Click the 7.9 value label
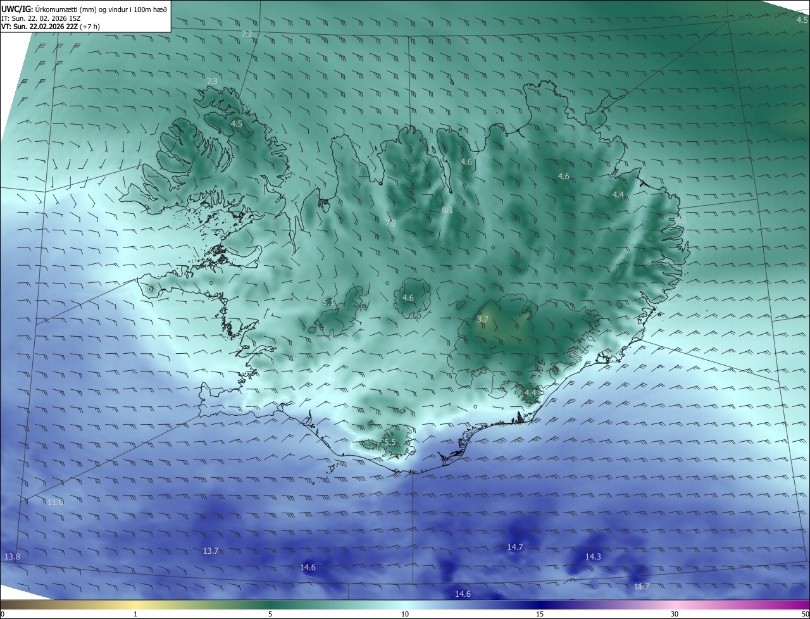810x619 pixels. pyautogui.click(x=390, y=223)
